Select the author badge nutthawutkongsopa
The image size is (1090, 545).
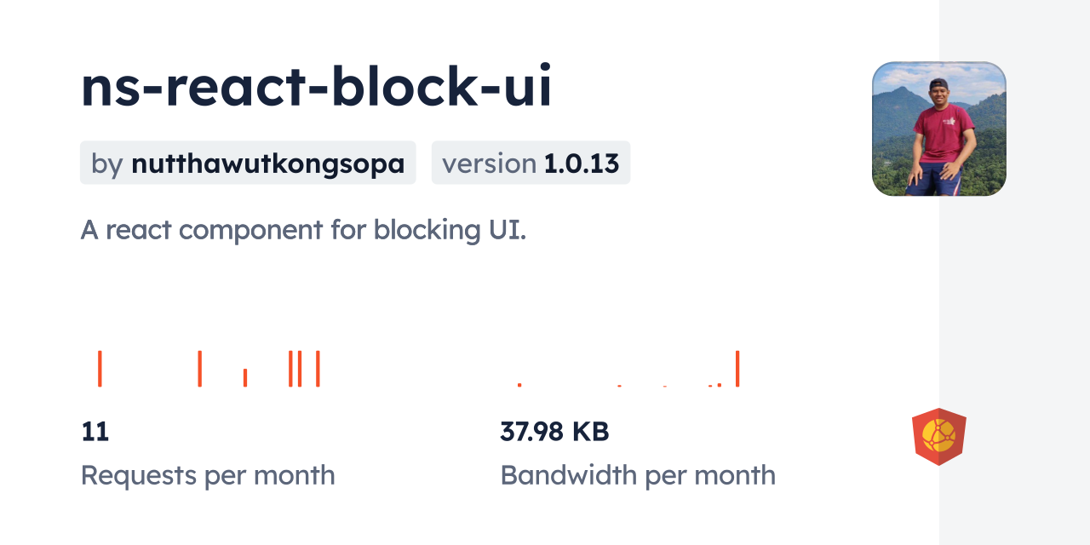pos(248,163)
